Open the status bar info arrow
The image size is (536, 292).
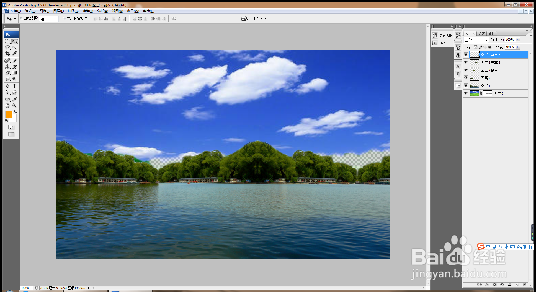tap(89, 288)
